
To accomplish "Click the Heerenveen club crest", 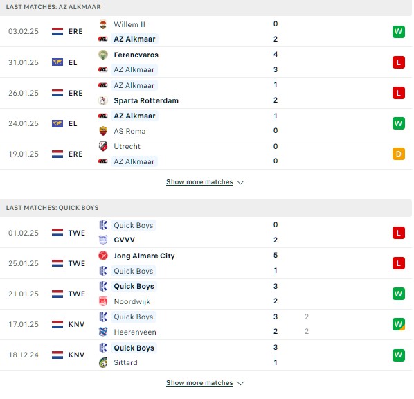I will pos(103,332).
